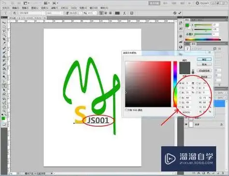Screen dimensions: 229x176
Task: Select the Dodge tool
Action: click(x=4, y=77)
